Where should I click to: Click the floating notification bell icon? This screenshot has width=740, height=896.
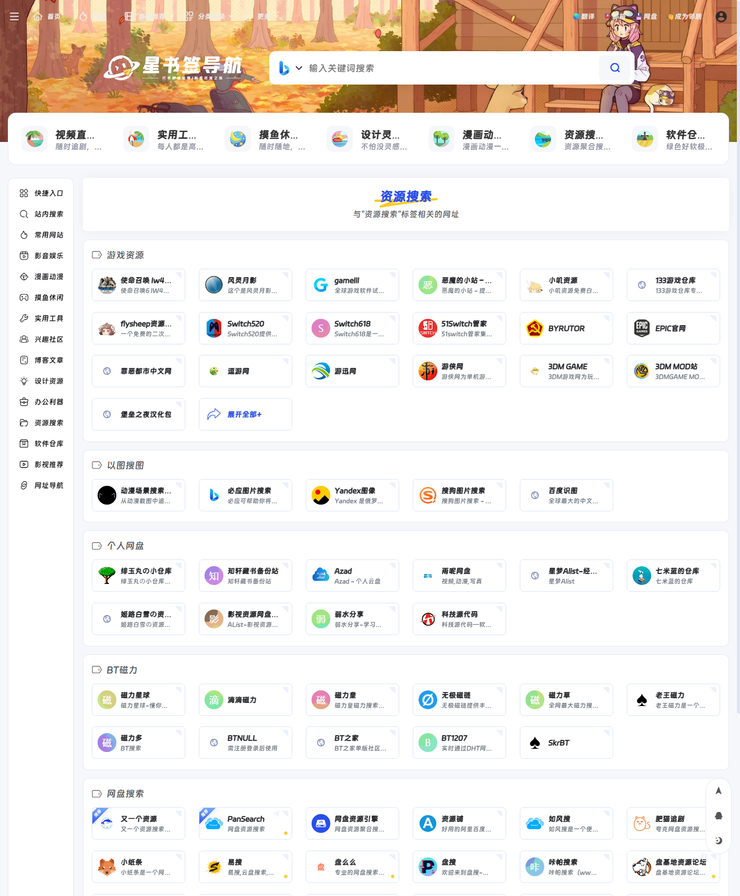click(719, 815)
